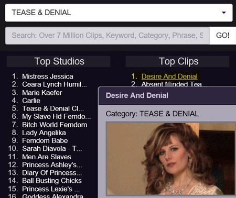Open the Femdom Babe studio link
The width and height of the screenshot is (236, 198).
[45, 140]
